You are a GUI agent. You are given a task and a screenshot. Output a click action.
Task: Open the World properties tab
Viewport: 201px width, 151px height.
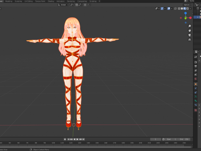click(196, 79)
